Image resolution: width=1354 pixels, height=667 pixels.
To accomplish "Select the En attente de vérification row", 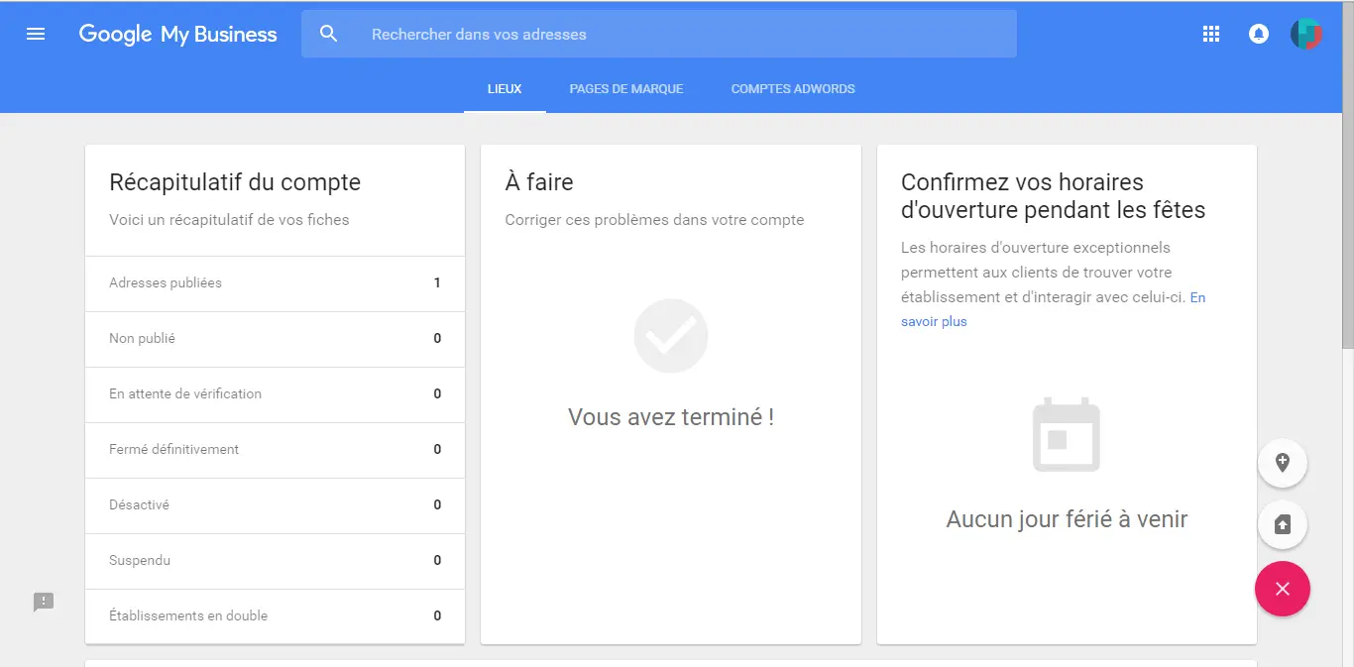I will 275,394.
